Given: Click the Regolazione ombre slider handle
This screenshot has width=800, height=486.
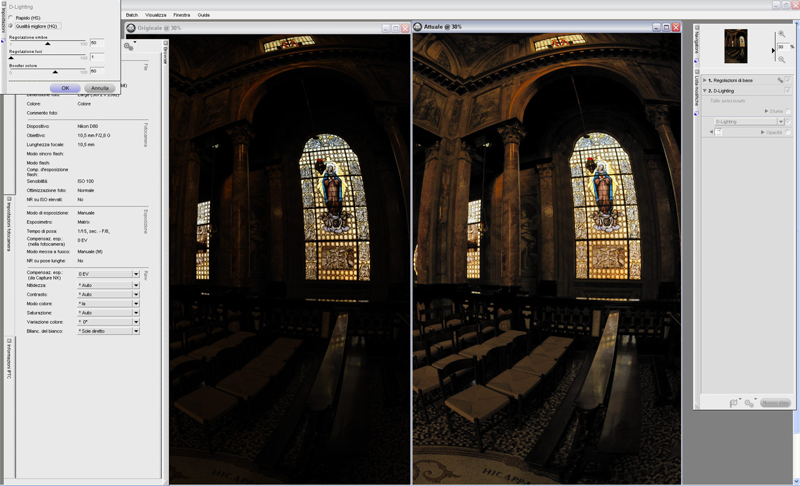Looking at the screenshot, I should [47, 44].
